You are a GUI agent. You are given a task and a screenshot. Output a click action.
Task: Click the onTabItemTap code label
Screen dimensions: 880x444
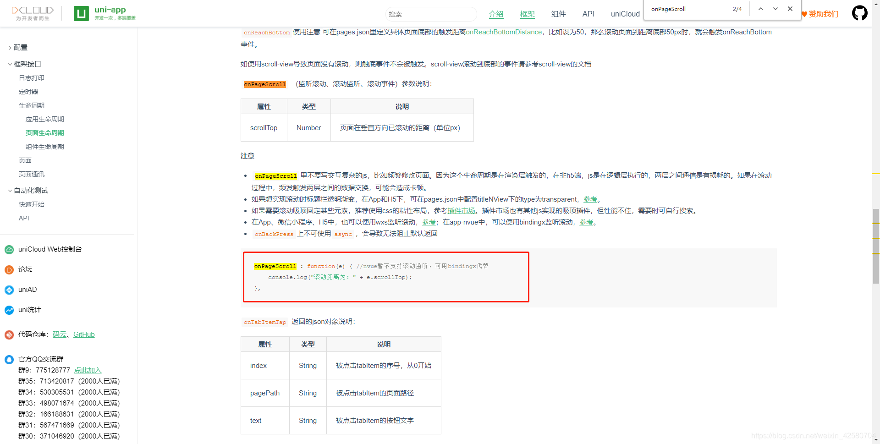265,322
